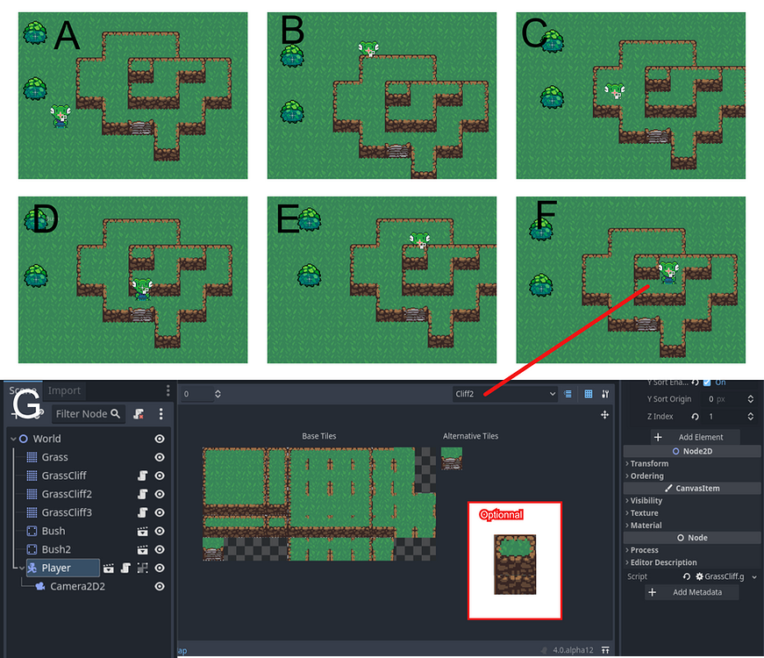Toggle visibility of the Player node
Viewport: 764px width, 658px height.
[x=160, y=569]
